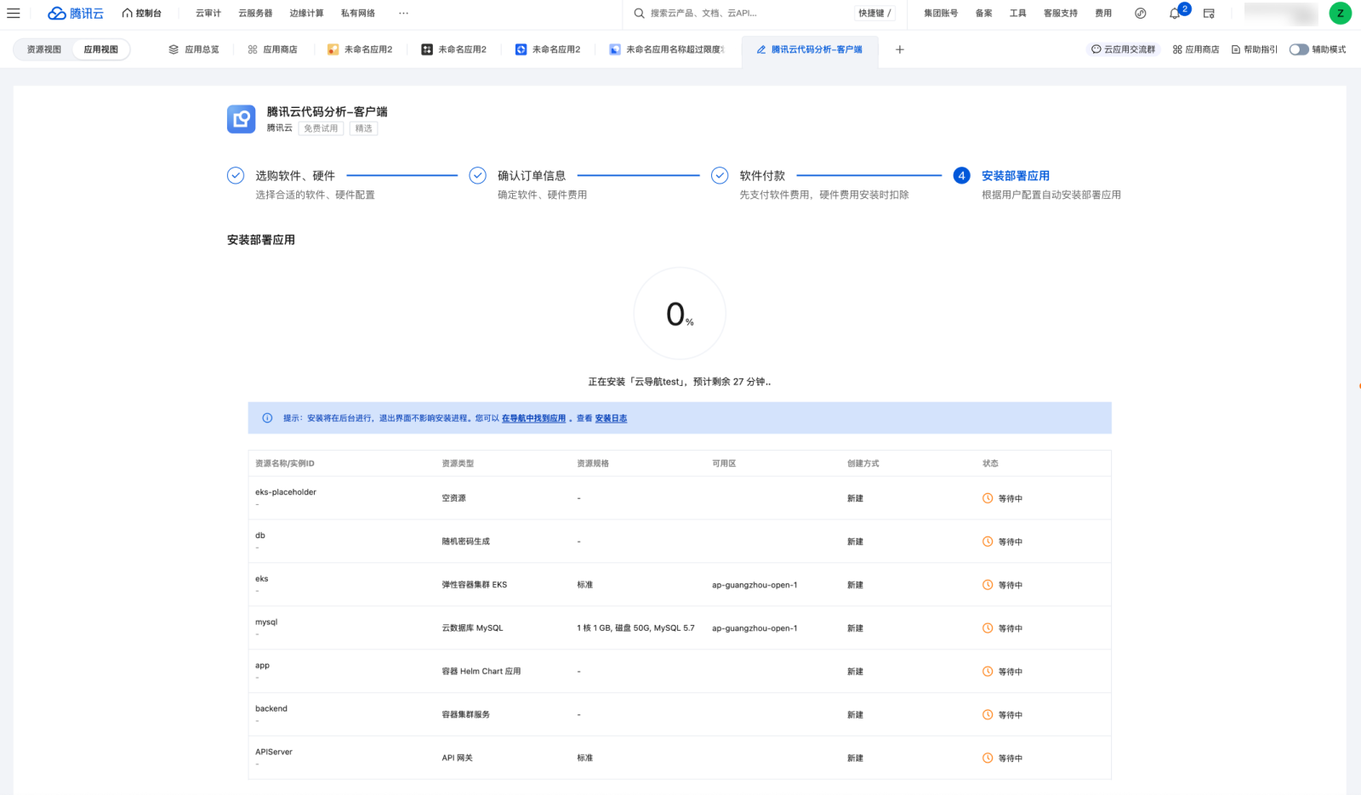Add a new tab with plus icon
Image resolution: width=1361 pixels, height=795 pixels.
[x=900, y=49]
